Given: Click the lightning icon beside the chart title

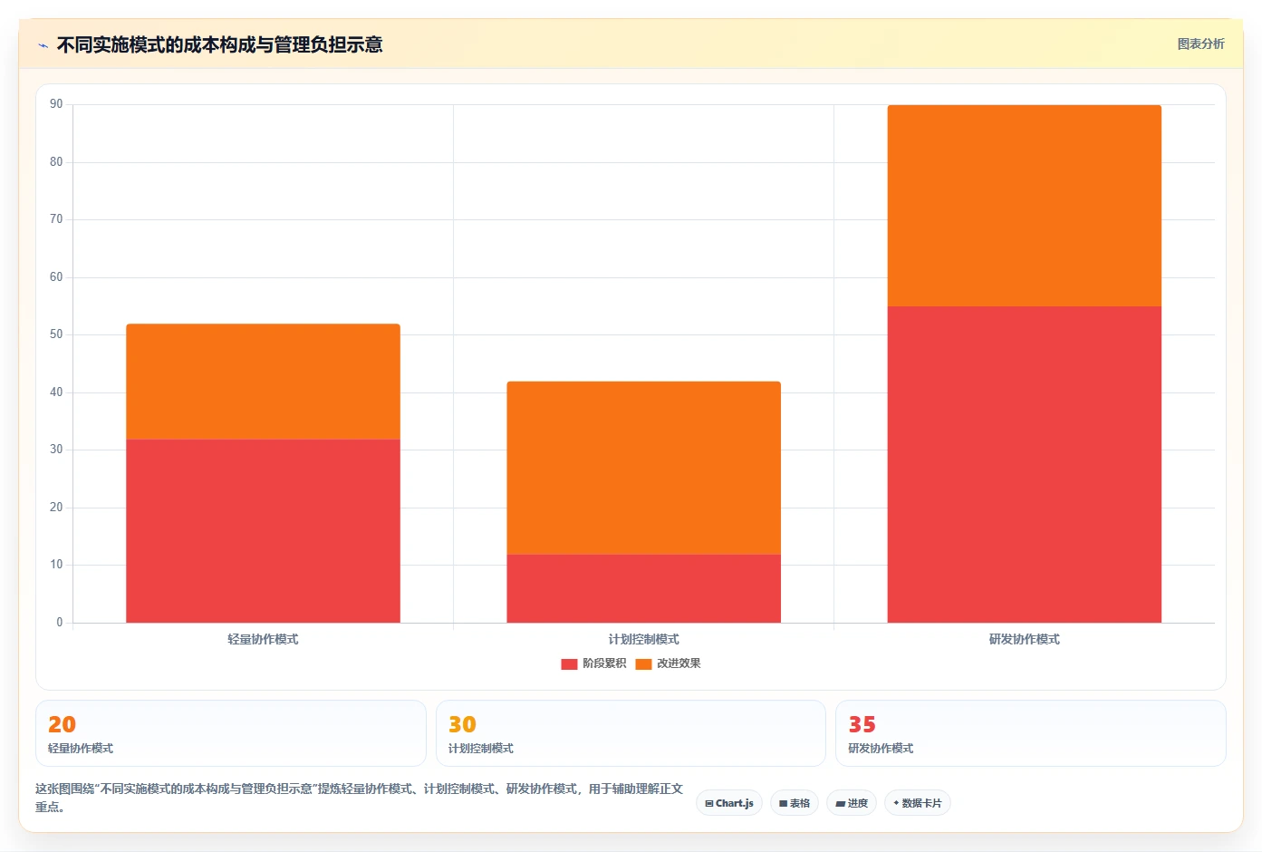Looking at the screenshot, I should point(43,45).
